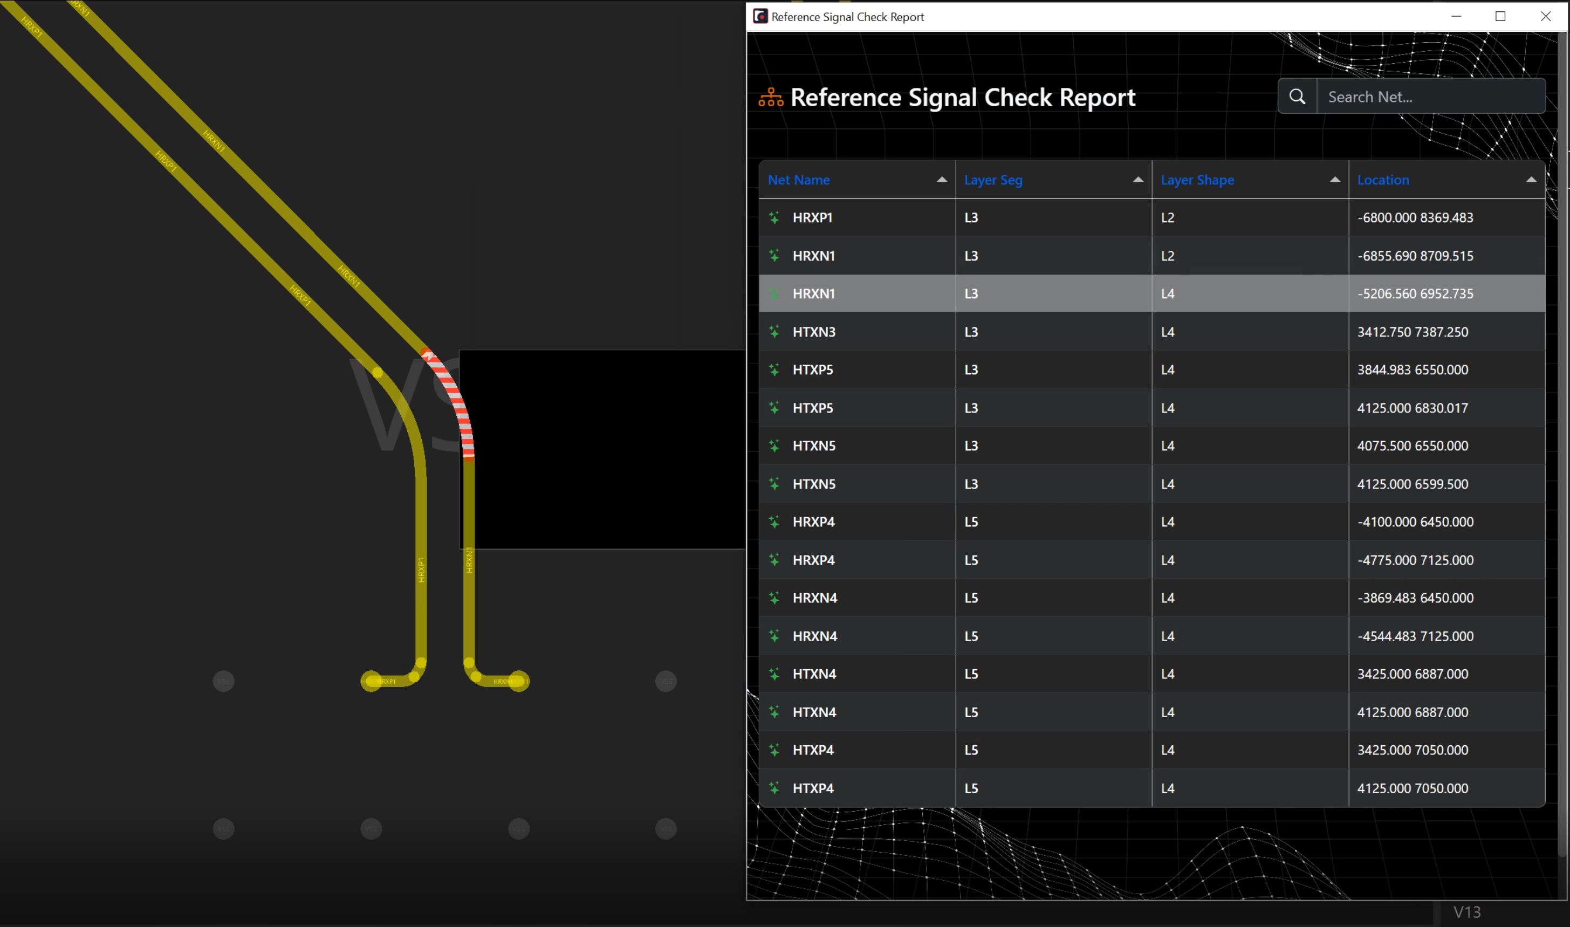This screenshot has height=927, width=1570.
Task: Click the report title hierarchy icon
Action: tap(771, 98)
